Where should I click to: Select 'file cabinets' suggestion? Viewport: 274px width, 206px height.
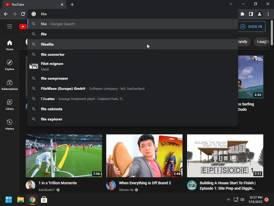(x=133, y=109)
